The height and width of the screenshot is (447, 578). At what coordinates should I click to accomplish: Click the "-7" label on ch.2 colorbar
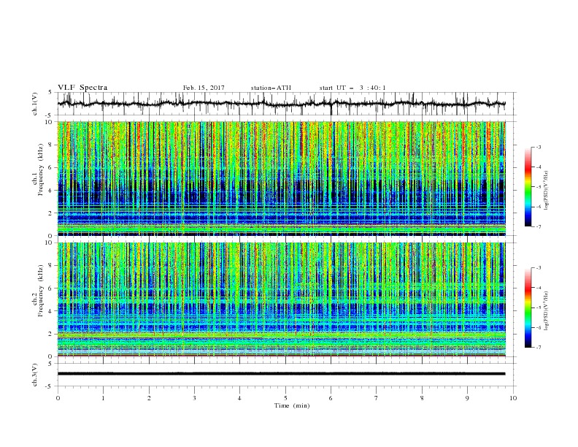click(x=538, y=347)
